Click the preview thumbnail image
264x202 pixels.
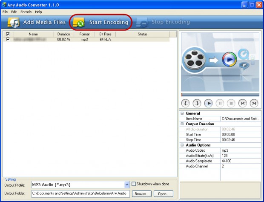pyautogui.click(x=220, y=62)
